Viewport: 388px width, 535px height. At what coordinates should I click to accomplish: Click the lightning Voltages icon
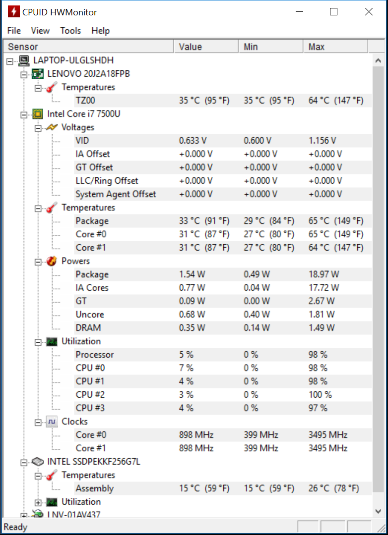(x=52, y=127)
